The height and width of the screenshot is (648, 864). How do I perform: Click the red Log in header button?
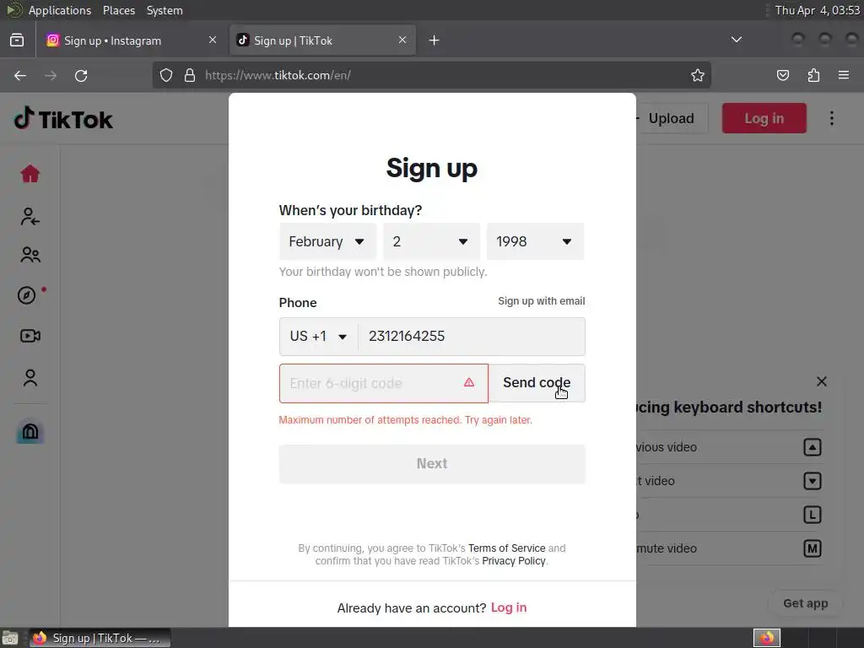tap(764, 118)
